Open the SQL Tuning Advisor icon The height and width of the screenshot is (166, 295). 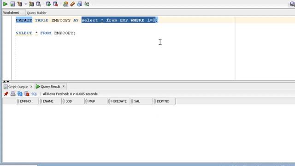39,4
